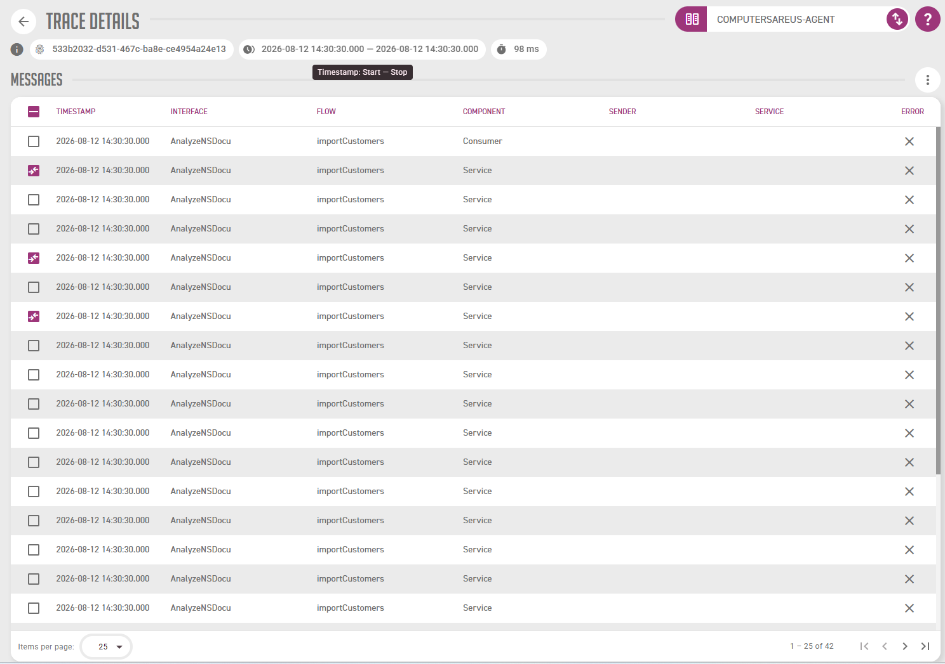Toggle the select-all checkbox in the table header
Screen dimensions: 945x664
(34, 112)
